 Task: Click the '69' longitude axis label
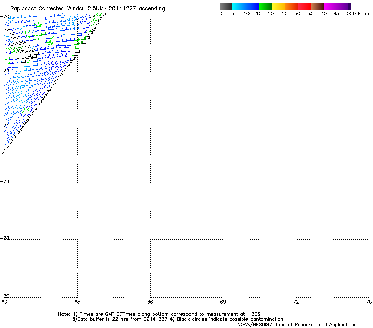[223, 302]
